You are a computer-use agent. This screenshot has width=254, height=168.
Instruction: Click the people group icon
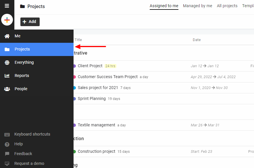click(x=7, y=89)
